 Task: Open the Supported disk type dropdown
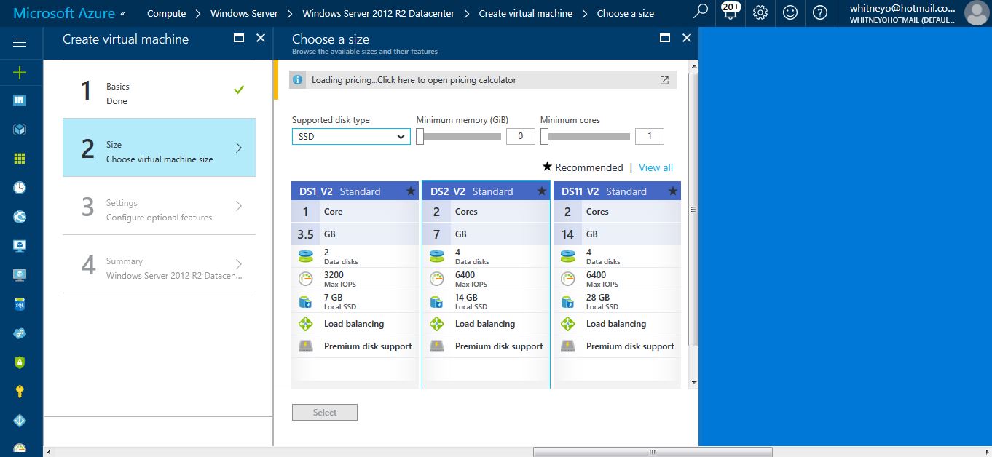351,136
